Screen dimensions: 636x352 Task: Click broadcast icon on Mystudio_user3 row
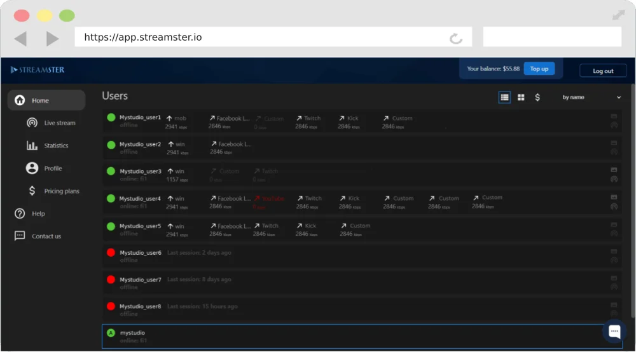614,179
